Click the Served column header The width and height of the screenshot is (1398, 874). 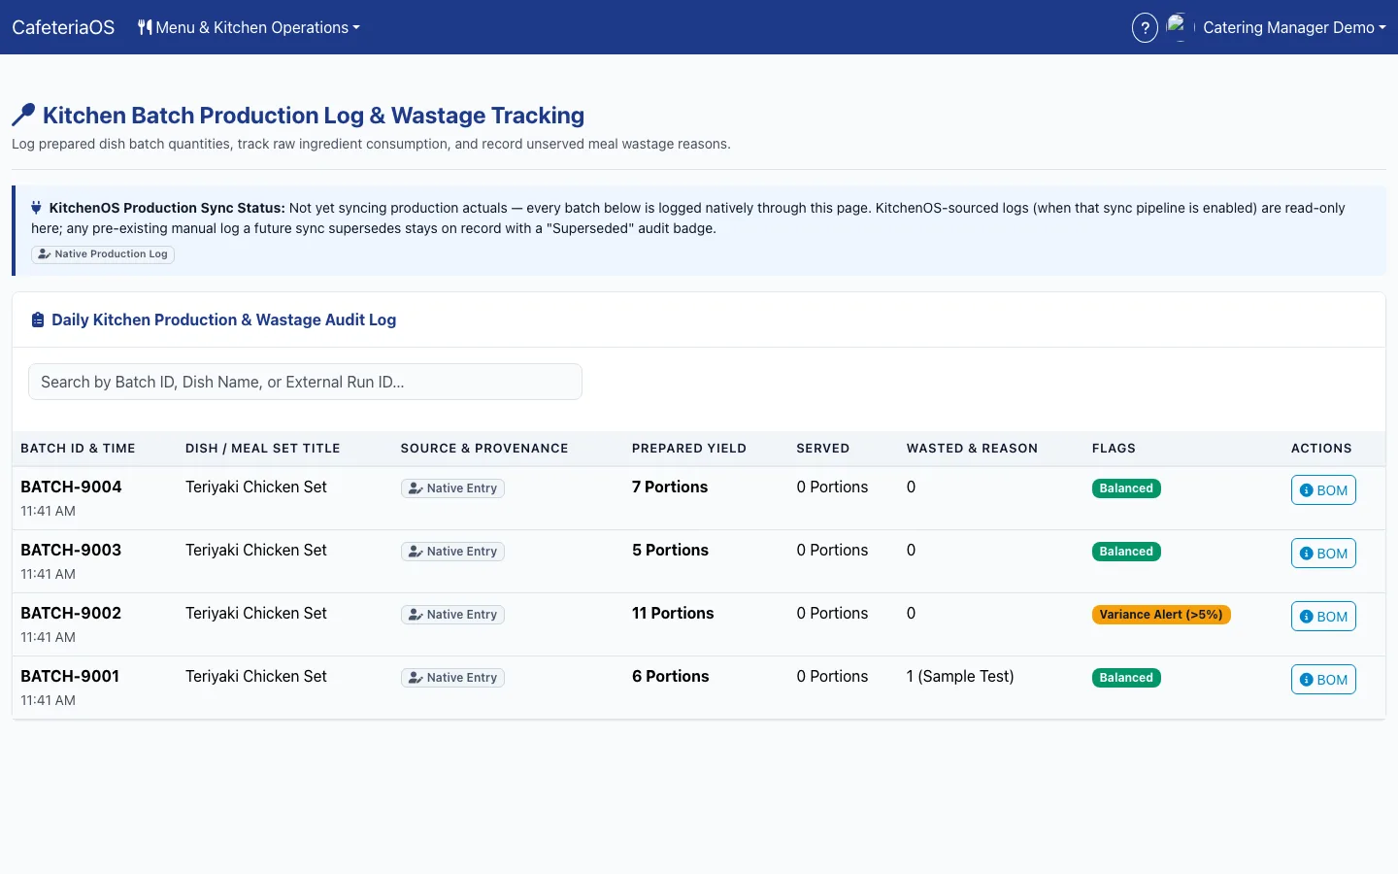pos(823,449)
